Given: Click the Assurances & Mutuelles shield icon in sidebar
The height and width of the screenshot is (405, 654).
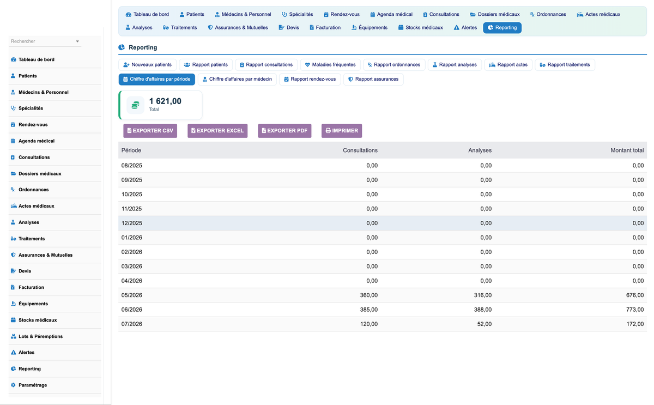Looking at the screenshot, I should pyautogui.click(x=13, y=255).
